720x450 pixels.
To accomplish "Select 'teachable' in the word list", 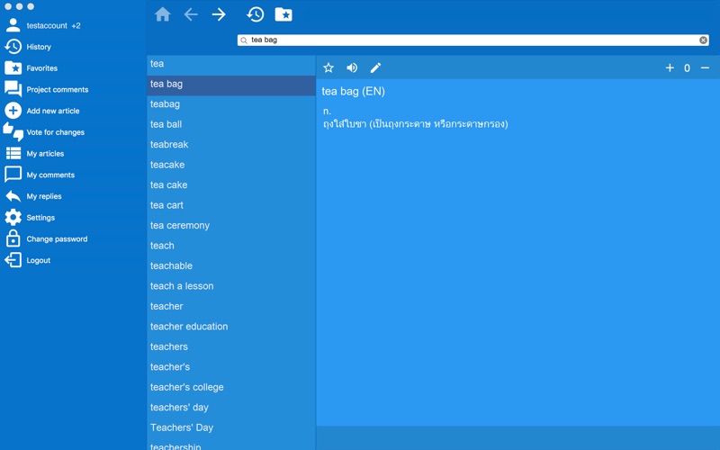I will coord(231,265).
